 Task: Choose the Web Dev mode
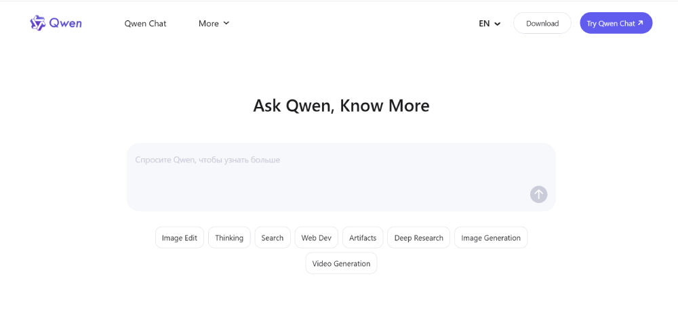coord(316,238)
